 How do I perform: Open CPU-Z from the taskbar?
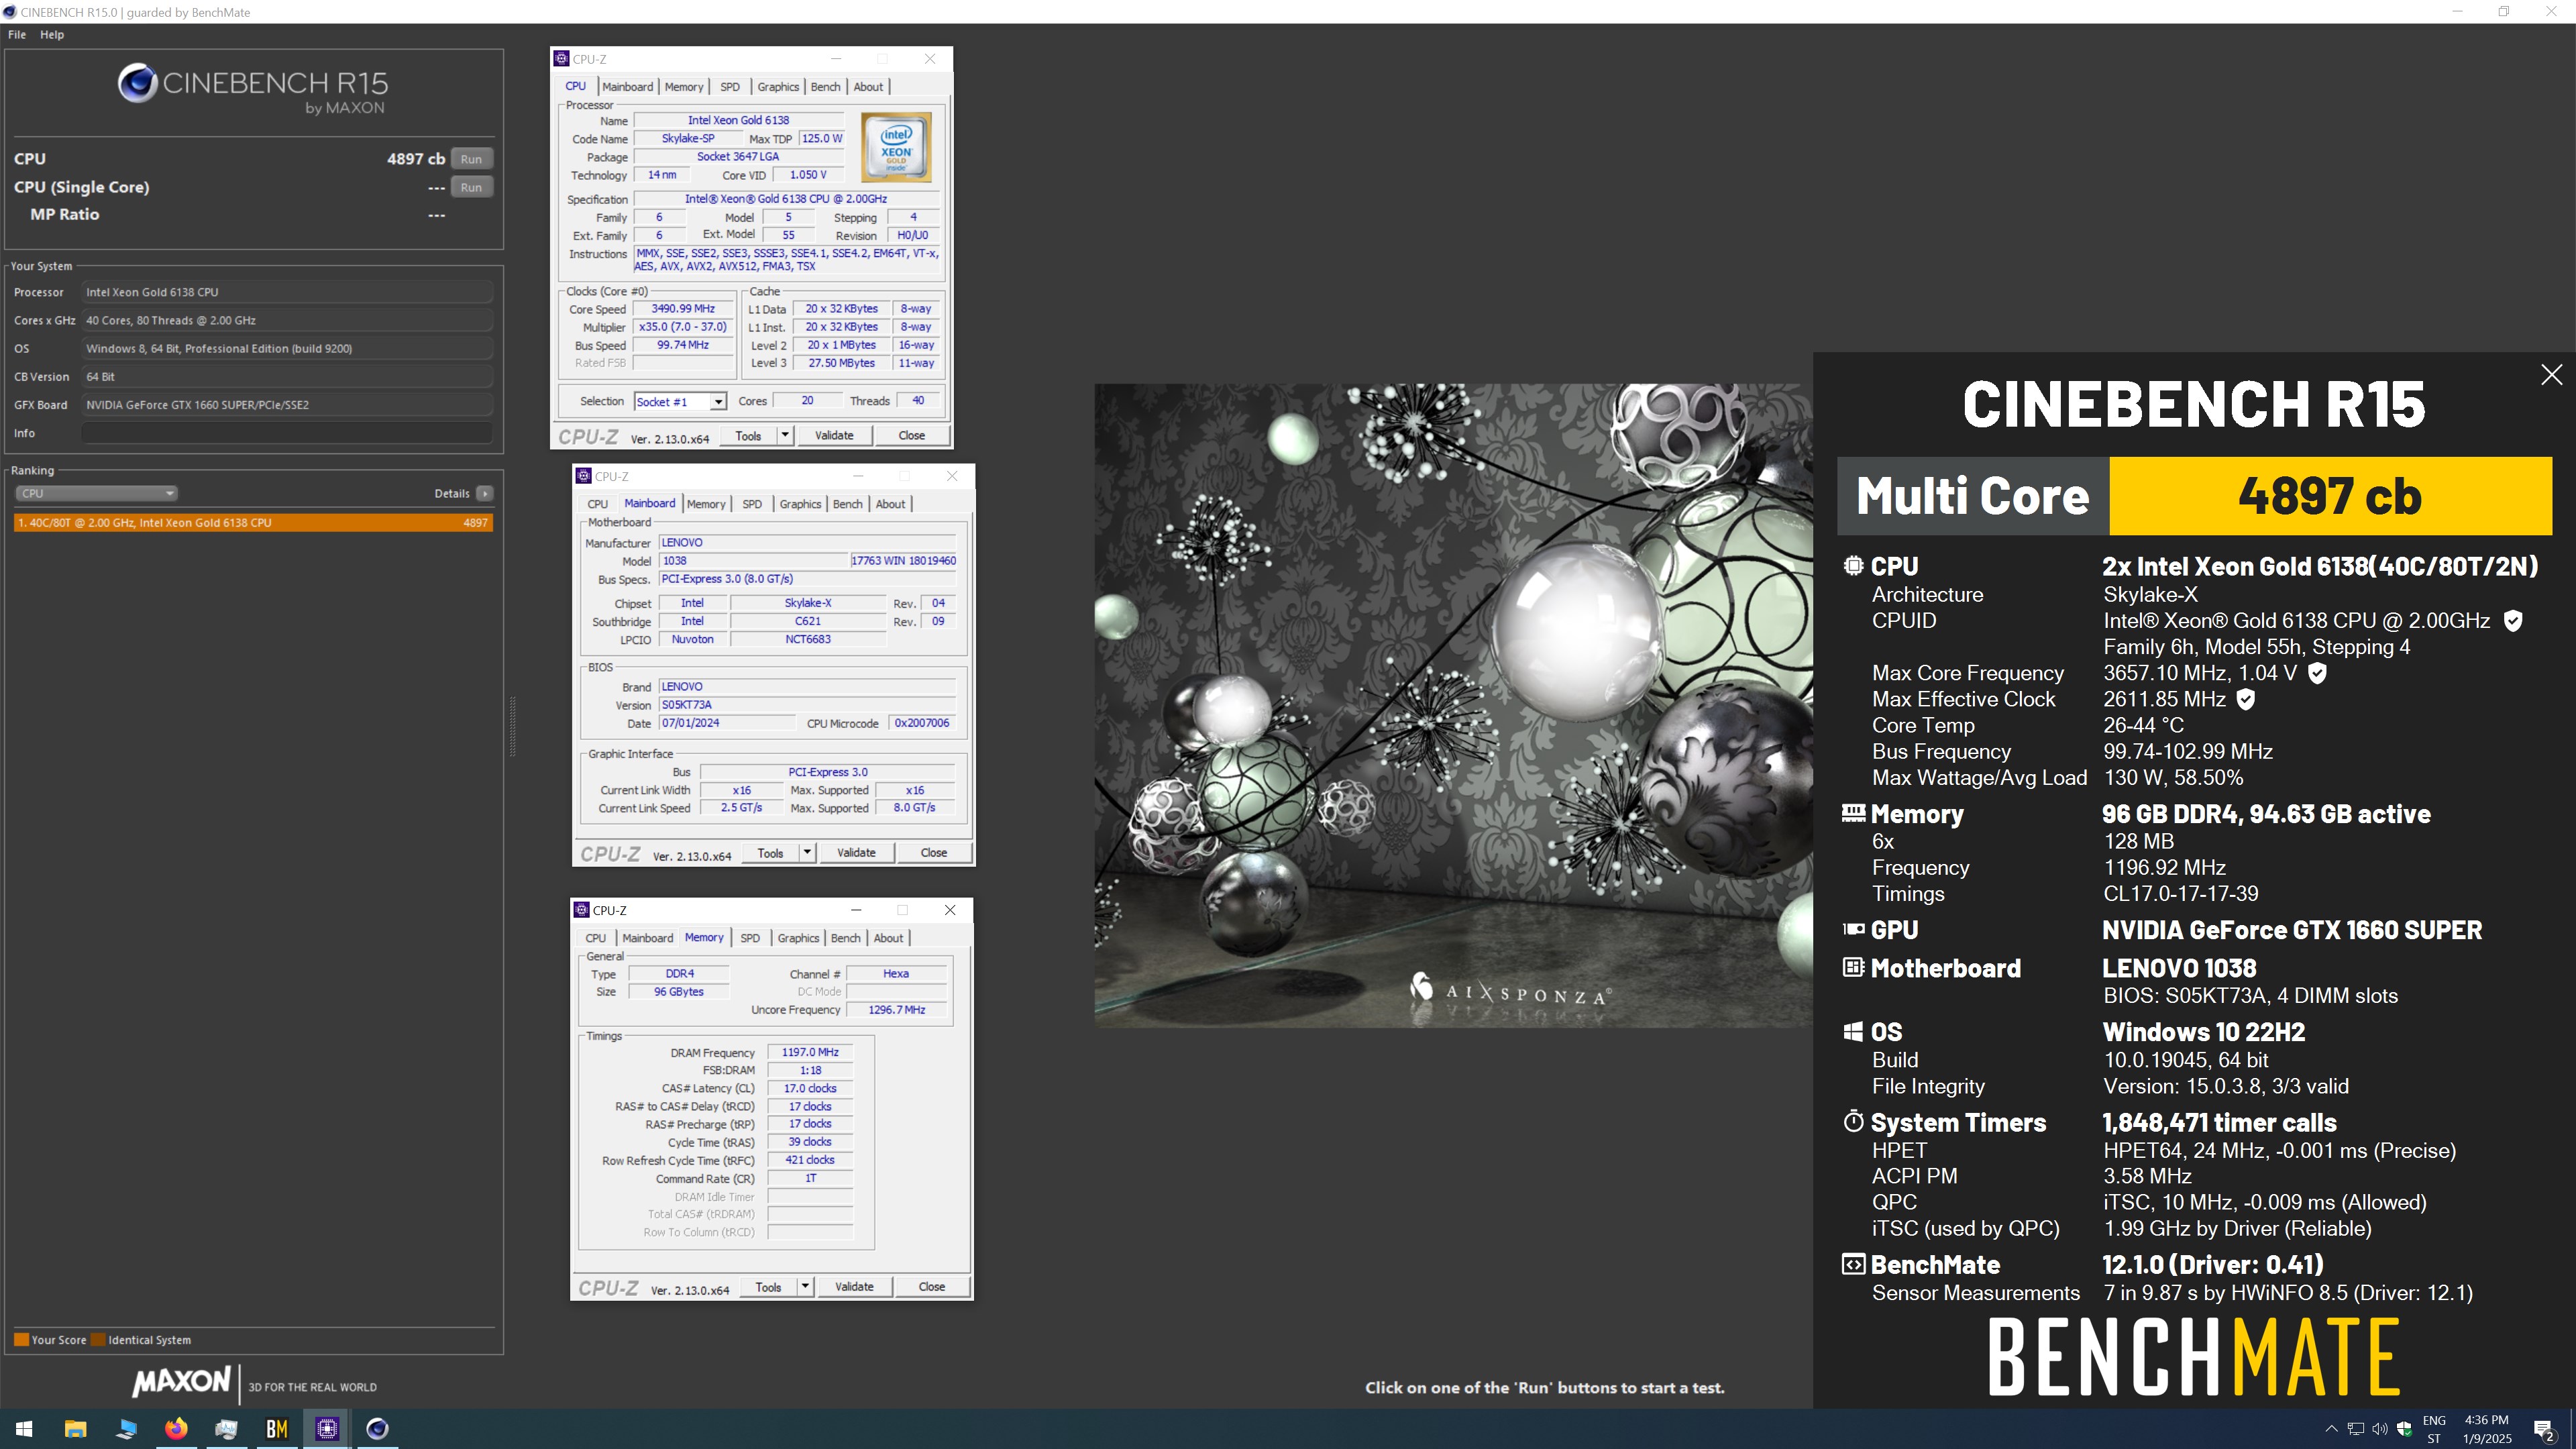click(327, 1428)
